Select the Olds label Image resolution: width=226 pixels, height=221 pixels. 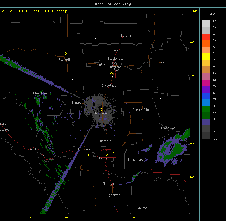coord(102,103)
